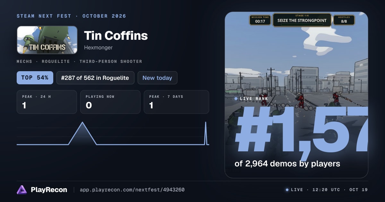Click the triangular peak in the player chart
Viewport: 385px width, 202px height.
[82, 133]
